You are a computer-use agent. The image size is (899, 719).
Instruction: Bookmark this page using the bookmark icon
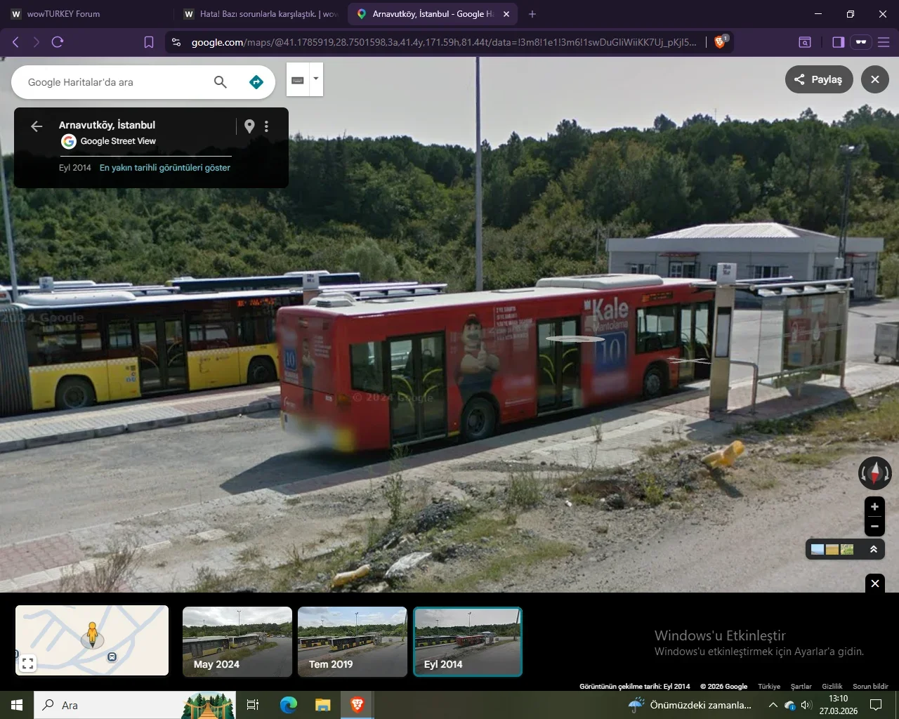click(x=149, y=42)
